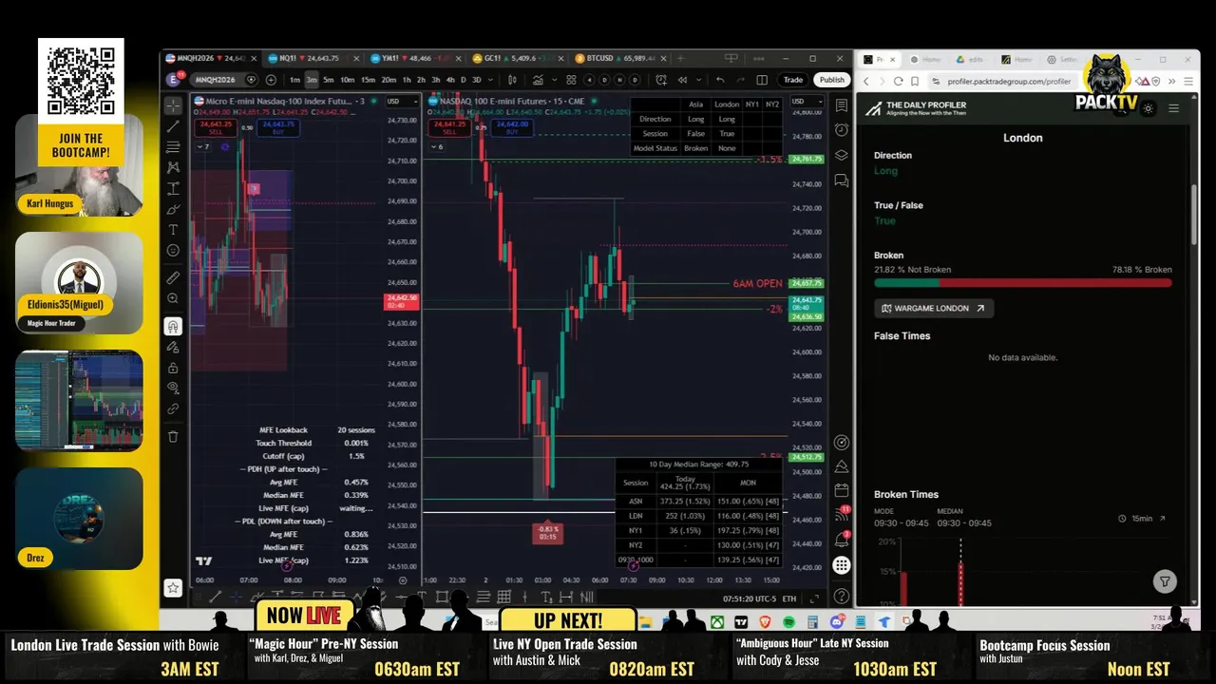
Task: Toggle light theme in Daily Profiler
Action: coord(1149,108)
